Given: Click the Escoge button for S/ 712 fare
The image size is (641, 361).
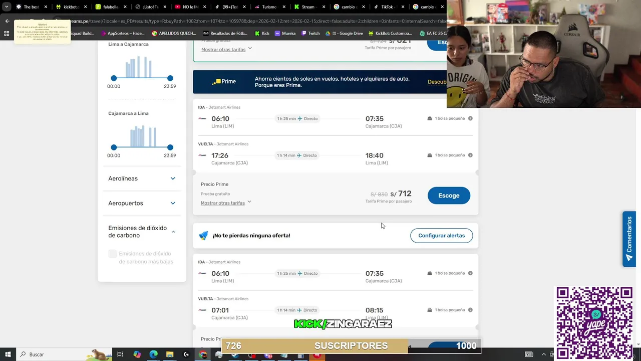Looking at the screenshot, I should point(449,196).
